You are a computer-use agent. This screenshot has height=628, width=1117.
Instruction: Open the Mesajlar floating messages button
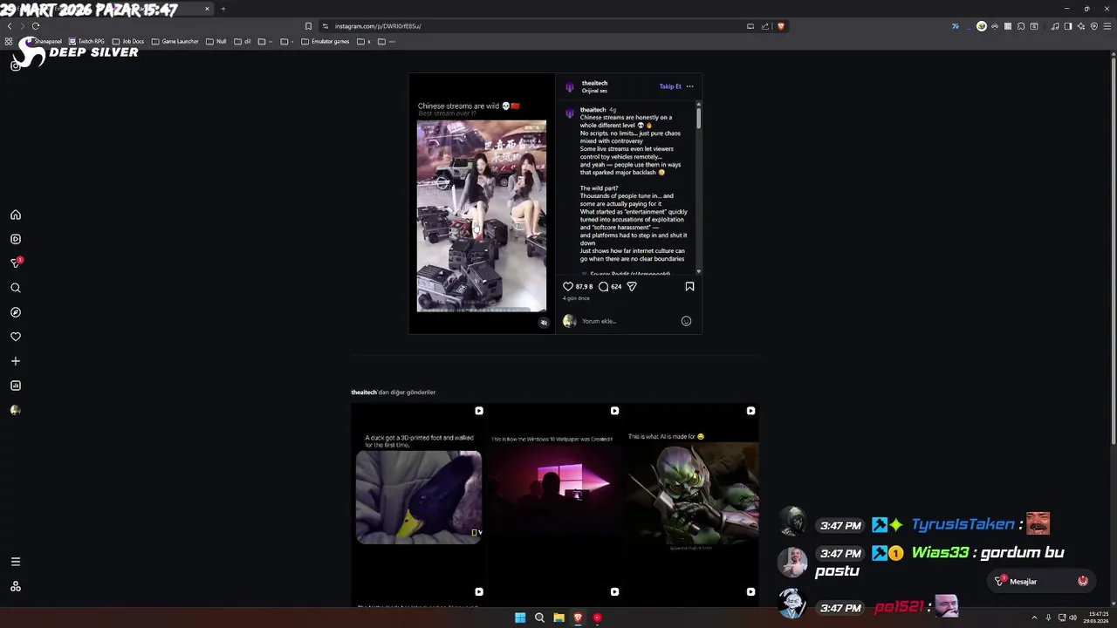tap(1043, 581)
